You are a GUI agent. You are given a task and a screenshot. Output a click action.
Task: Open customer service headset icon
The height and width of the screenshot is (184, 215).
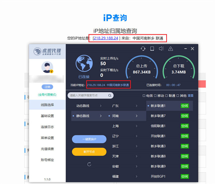[143, 49]
